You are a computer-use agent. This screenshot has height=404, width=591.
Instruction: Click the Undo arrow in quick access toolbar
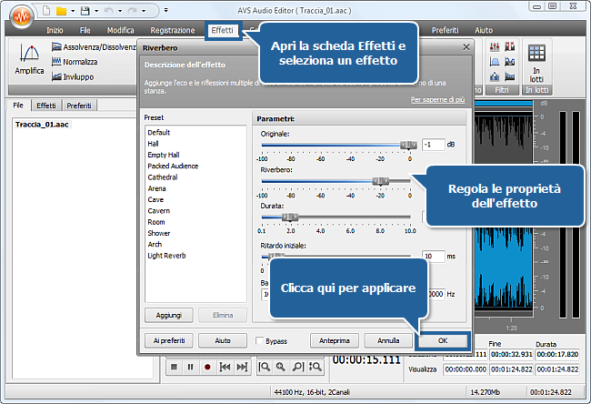coord(108,11)
